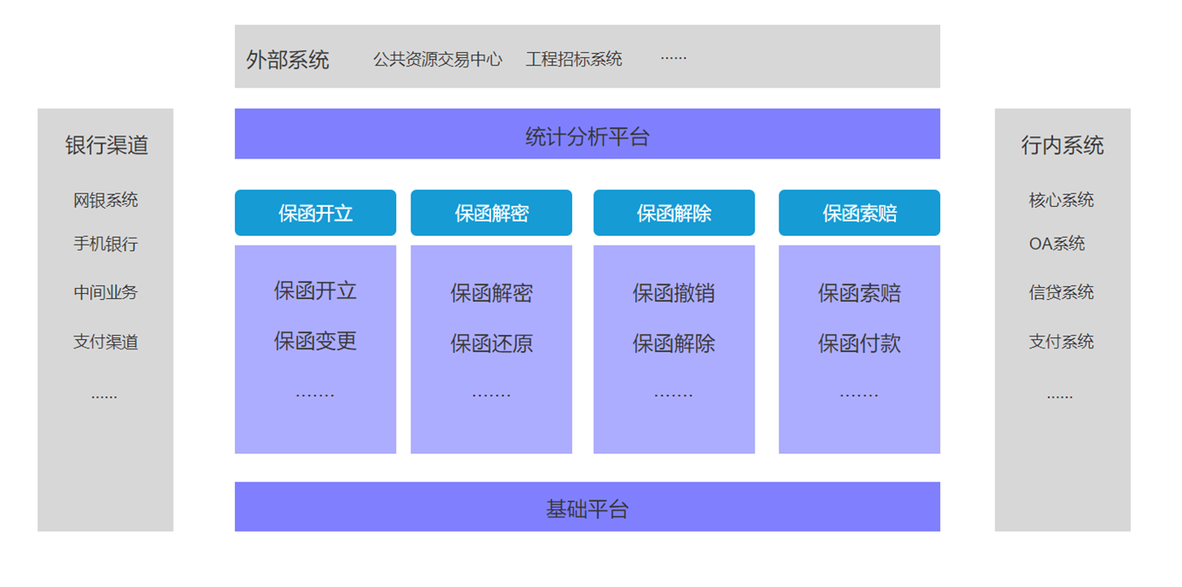Open 网银系统 under 银行渠道
The width and height of the screenshot is (1182, 587).
tap(106, 200)
